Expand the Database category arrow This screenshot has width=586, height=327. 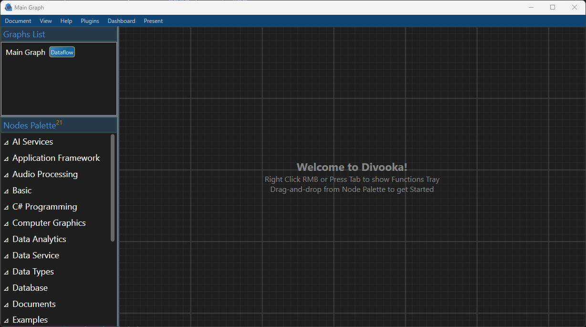click(6, 289)
